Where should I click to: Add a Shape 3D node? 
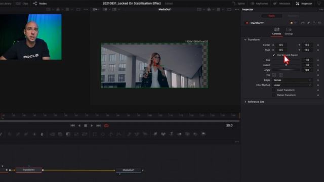point(163,134)
